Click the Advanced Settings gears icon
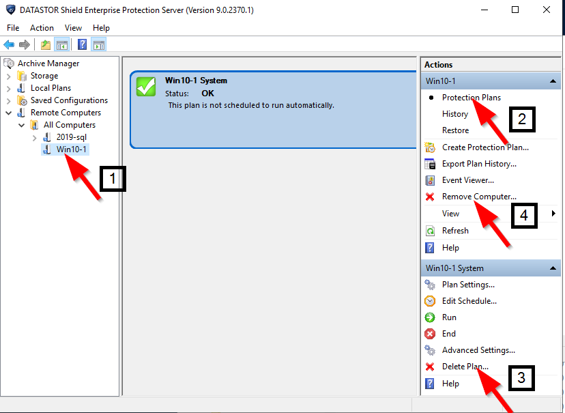 (429, 350)
